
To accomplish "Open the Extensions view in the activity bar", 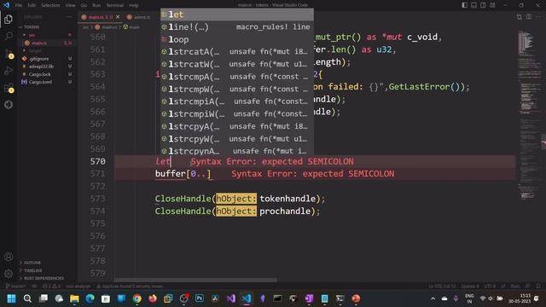I will [9, 88].
